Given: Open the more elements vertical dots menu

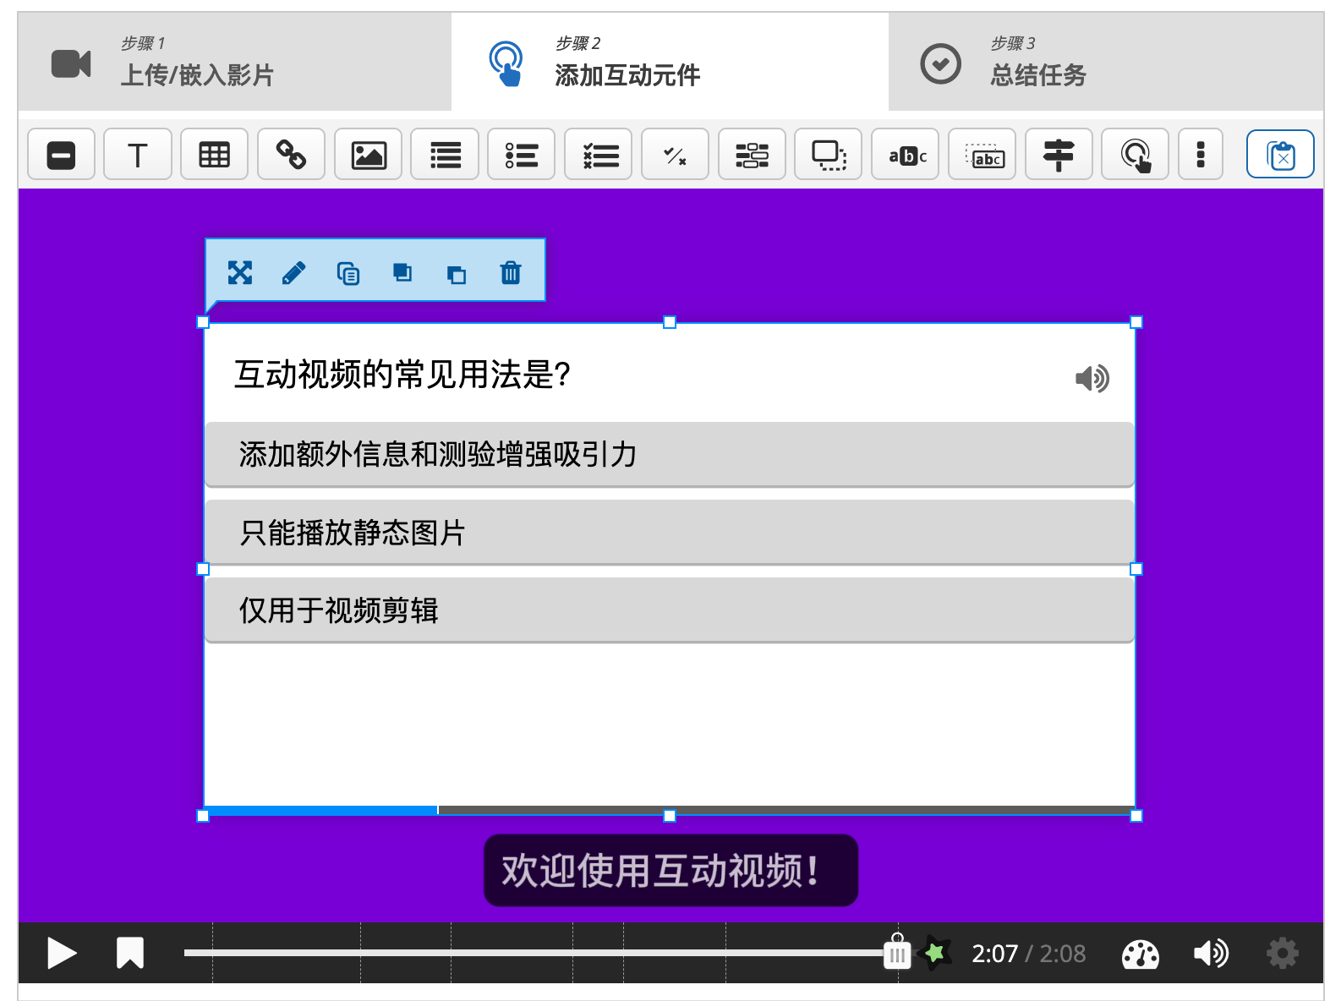Looking at the screenshot, I should pos(1201,154).
